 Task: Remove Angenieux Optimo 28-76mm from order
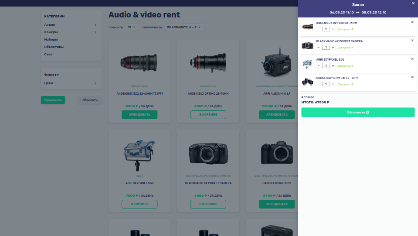click(x=412, y=22)
